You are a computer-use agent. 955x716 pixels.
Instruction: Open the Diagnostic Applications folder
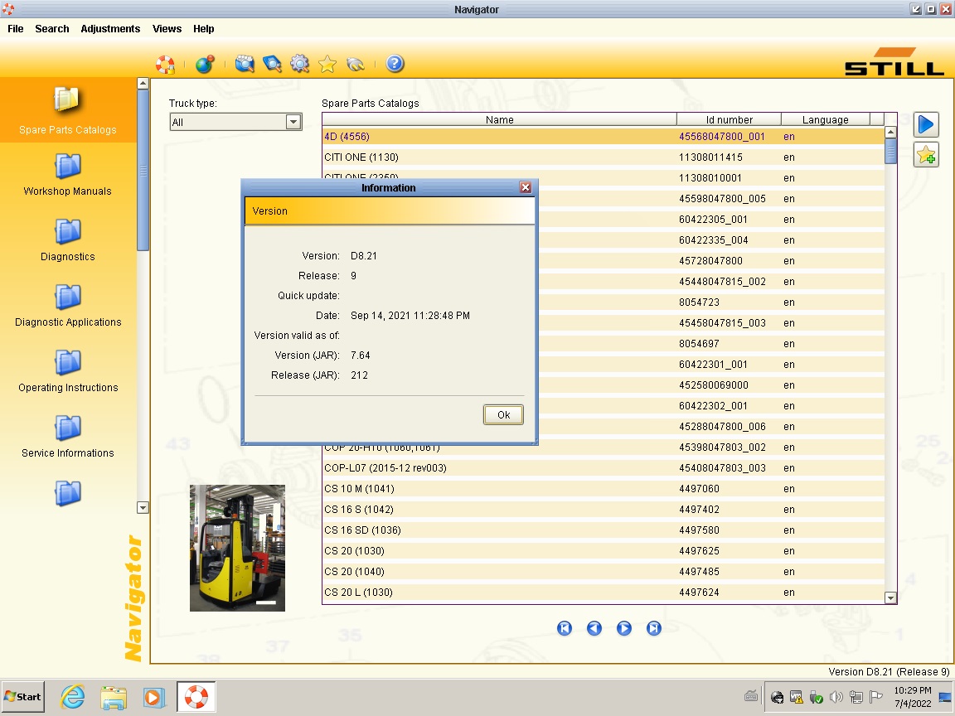68,306
